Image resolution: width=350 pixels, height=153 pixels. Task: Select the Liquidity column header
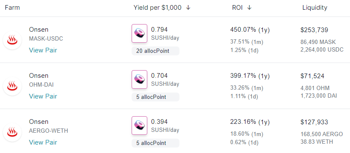[x=315, y=8]
